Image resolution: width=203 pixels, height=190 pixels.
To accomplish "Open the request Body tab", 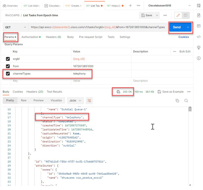I will coord(70,37).
